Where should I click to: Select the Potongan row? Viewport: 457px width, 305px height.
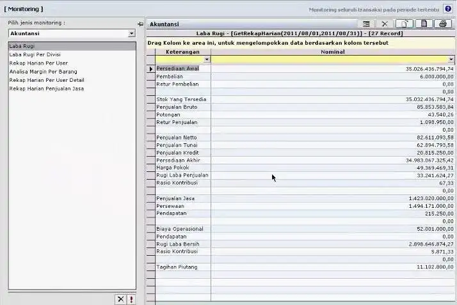point(300,114)
